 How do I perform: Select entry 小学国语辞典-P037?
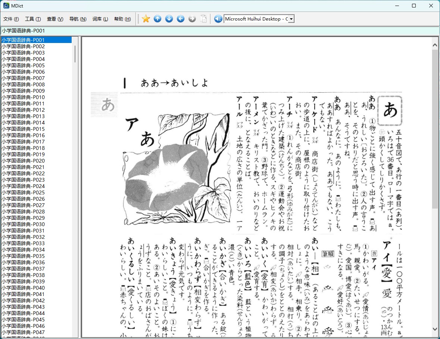pyautogui.click(x=36, y=269)
